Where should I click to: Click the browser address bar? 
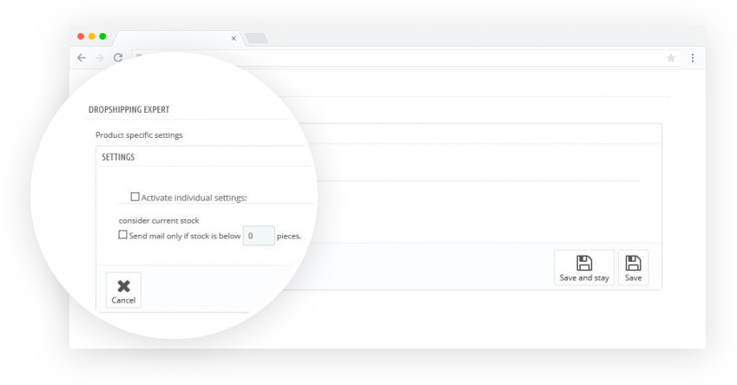pyautogui.click(x=405, y=58)
